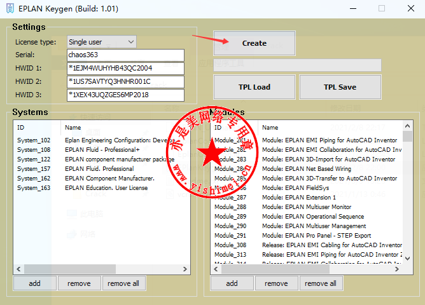This screenshot has height=305, width=425.
Task: Select System_102 row
Action: click(102, 140)
